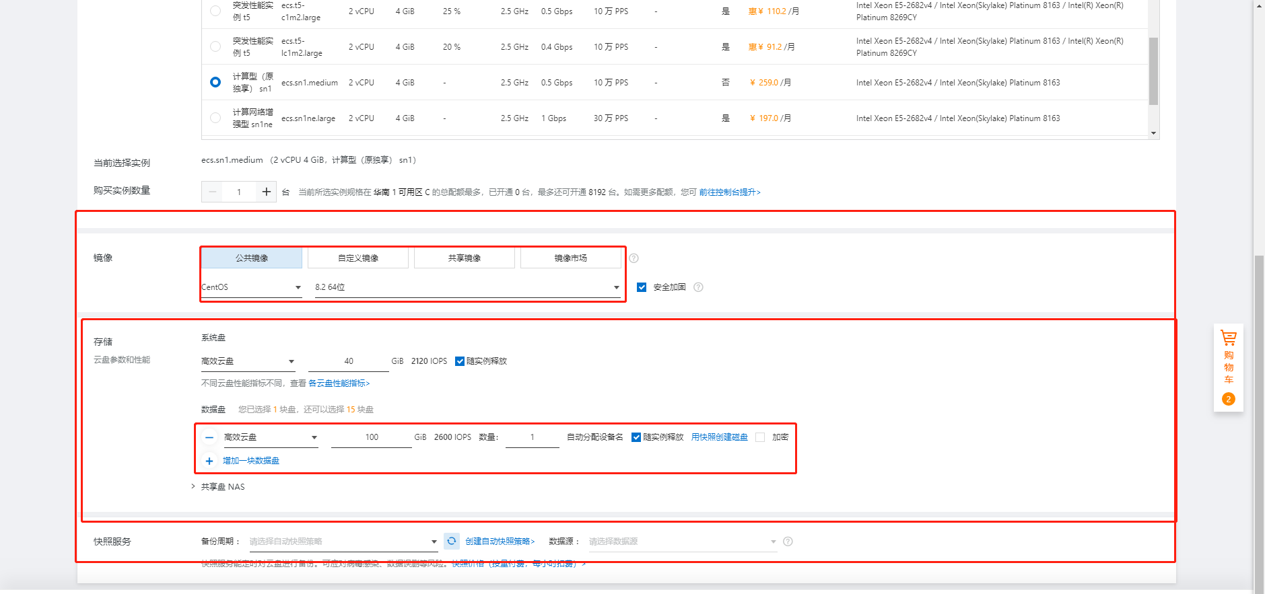Viewport: 1265px width, 594px height.
Task: Open the 各云盘性能指标 link
Action: (x=339, y=383)
